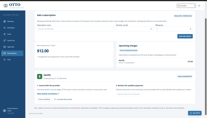Click the Monthly cost input field
Image resolution: width=207 pixels, height=118 pixels.
click(x=135, y=29)
